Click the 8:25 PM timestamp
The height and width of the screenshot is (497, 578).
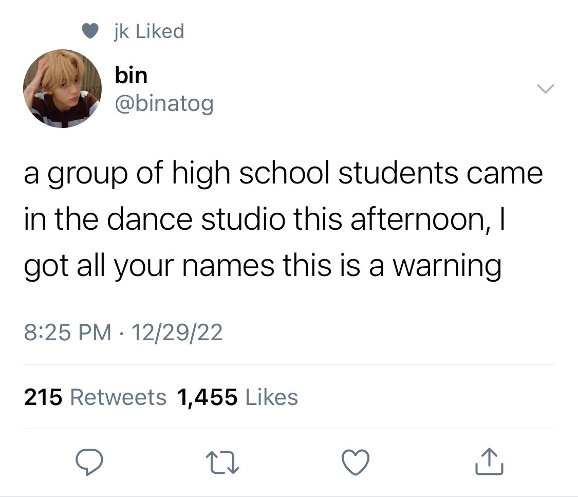click(67, 332)
